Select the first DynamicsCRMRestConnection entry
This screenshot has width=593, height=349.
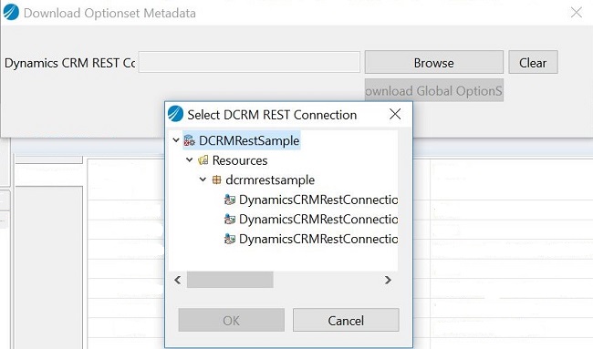coord(318,200)
